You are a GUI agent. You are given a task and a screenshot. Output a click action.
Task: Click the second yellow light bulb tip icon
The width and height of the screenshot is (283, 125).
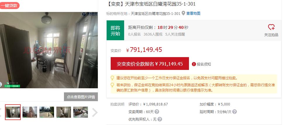pos(112,85)
